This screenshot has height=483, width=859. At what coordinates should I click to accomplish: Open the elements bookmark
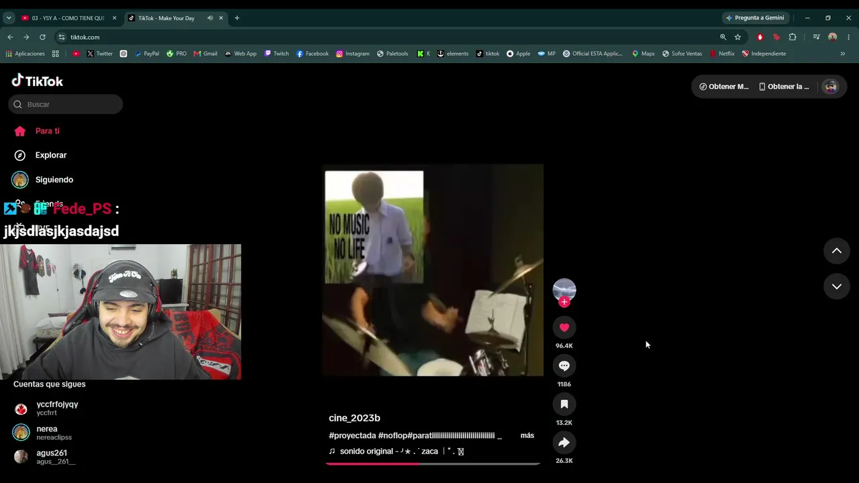(452, 54)
